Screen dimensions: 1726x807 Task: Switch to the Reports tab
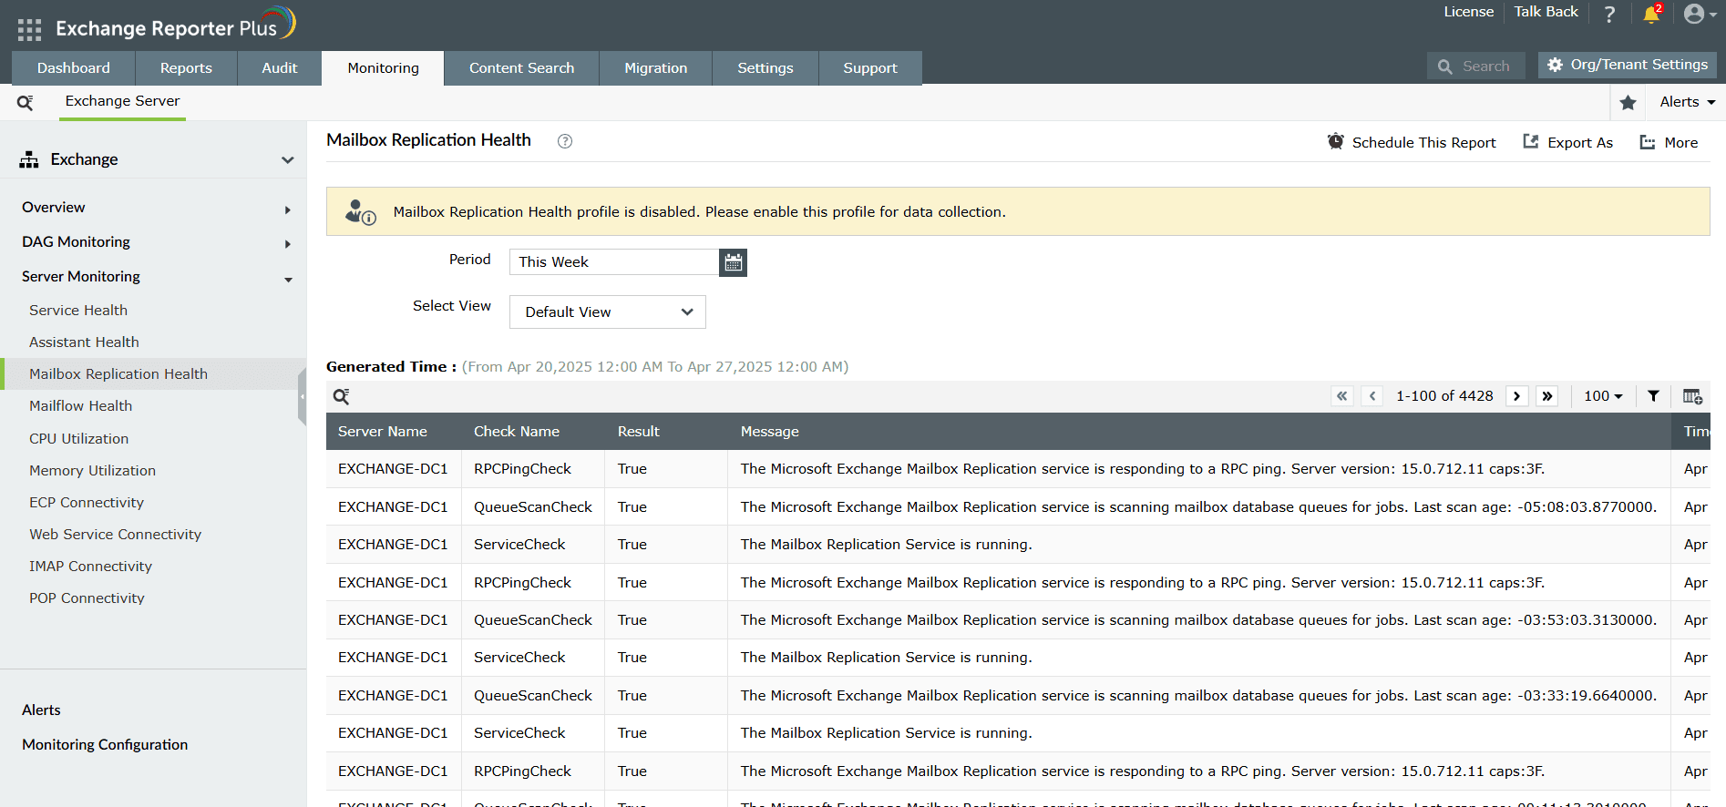[186, 68]
